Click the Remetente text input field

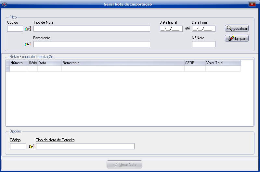pyautogui.click(x=92, y=44)
